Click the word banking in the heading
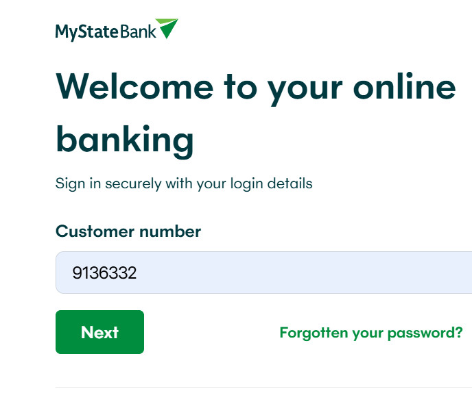The width and height of the screenshot is (472, 393). click(124, 139)
